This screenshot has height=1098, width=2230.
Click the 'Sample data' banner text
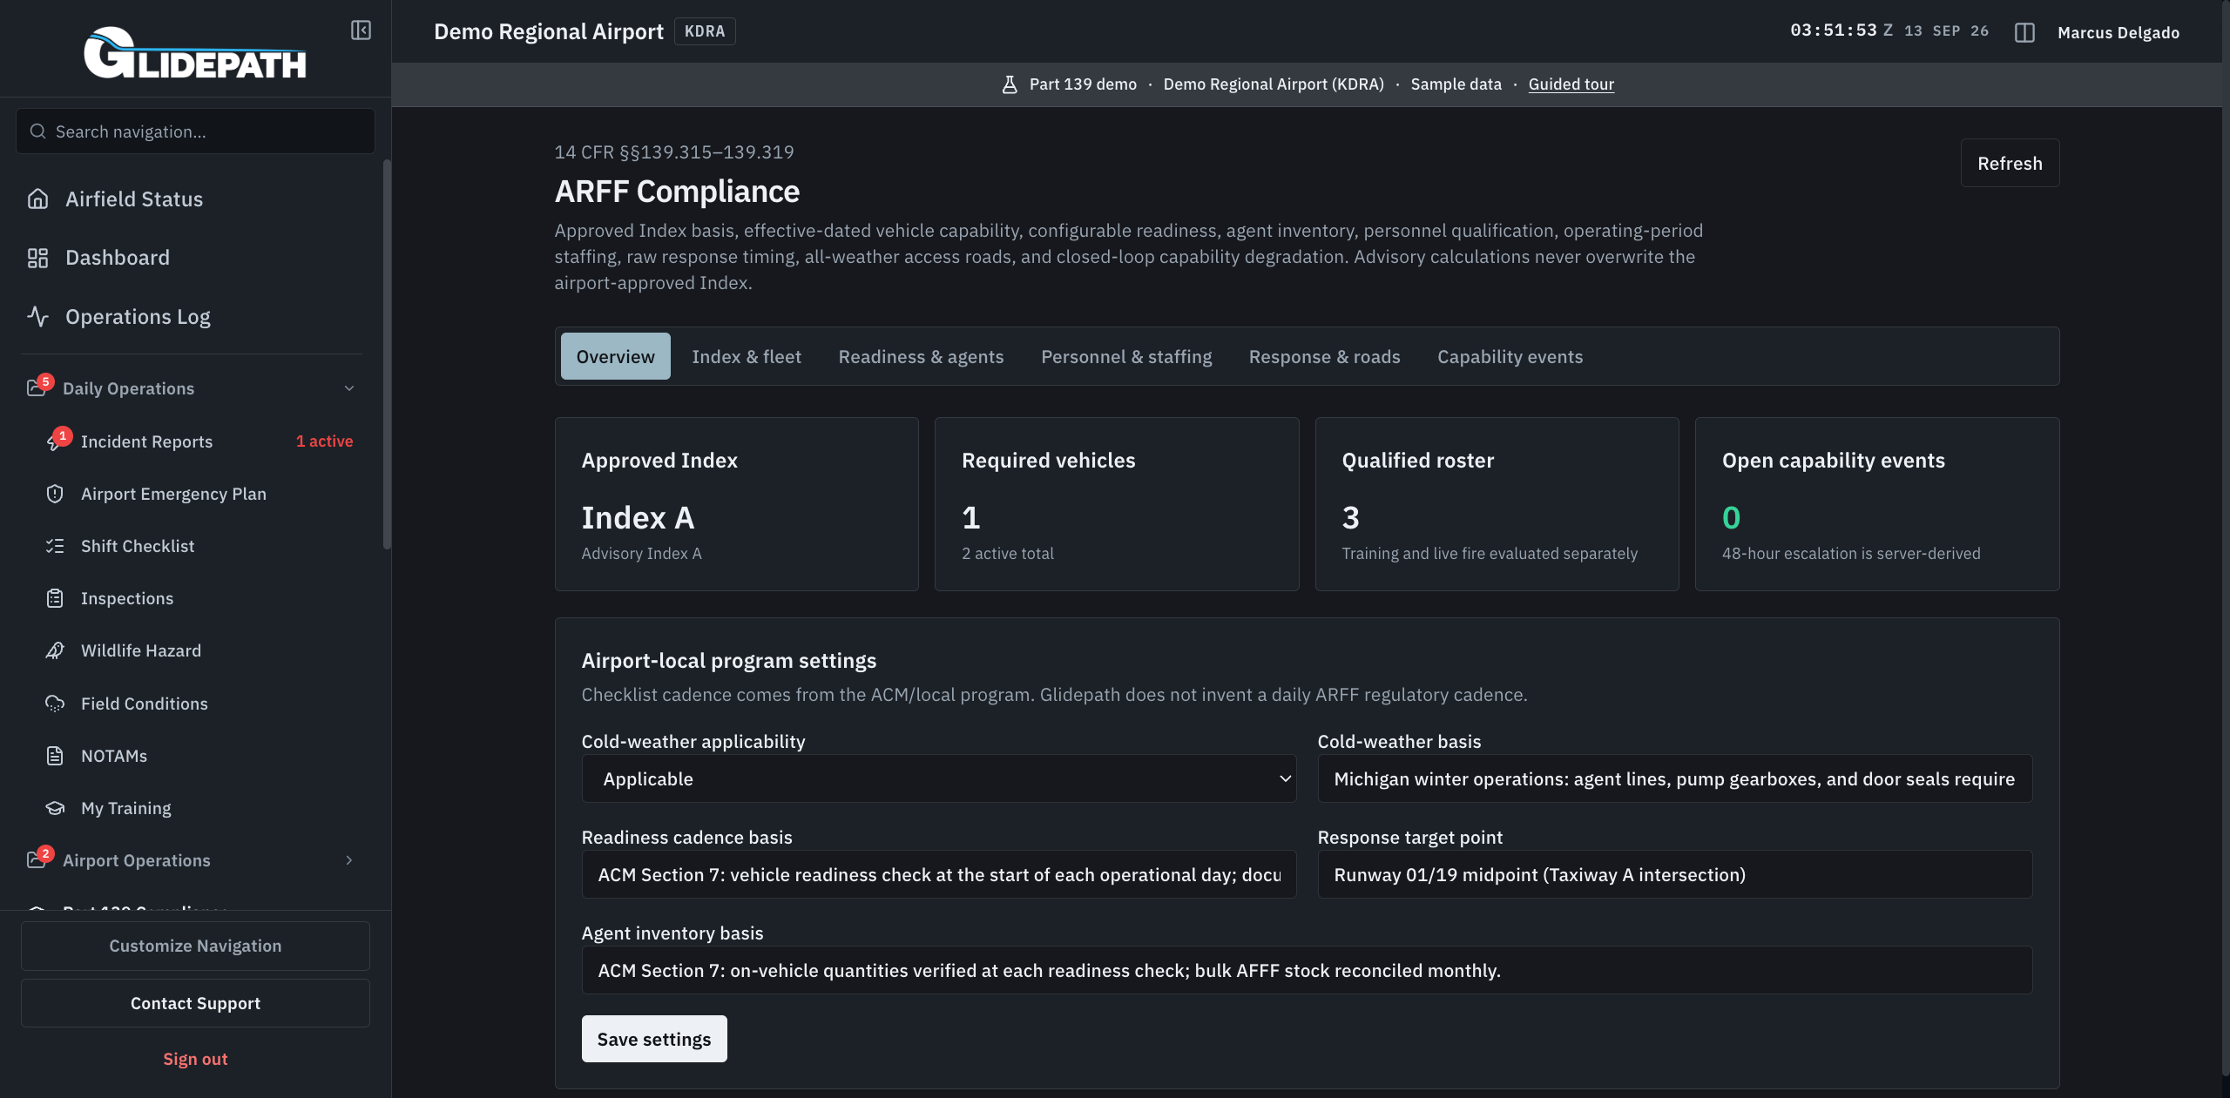(x=1456, y=84)
